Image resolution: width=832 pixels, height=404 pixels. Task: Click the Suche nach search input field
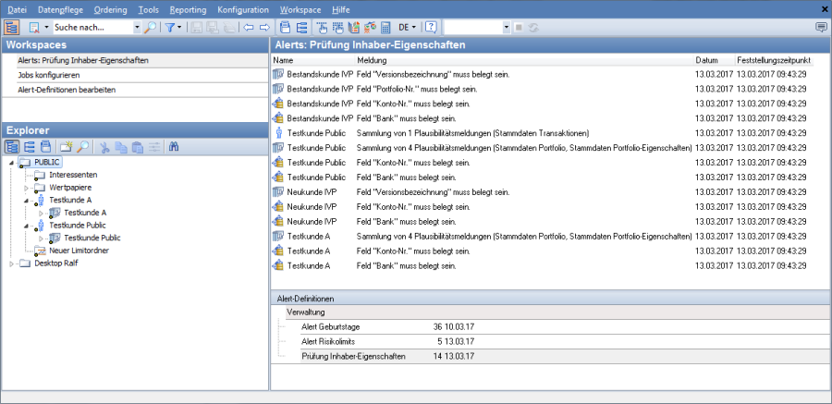click(92, 28)
